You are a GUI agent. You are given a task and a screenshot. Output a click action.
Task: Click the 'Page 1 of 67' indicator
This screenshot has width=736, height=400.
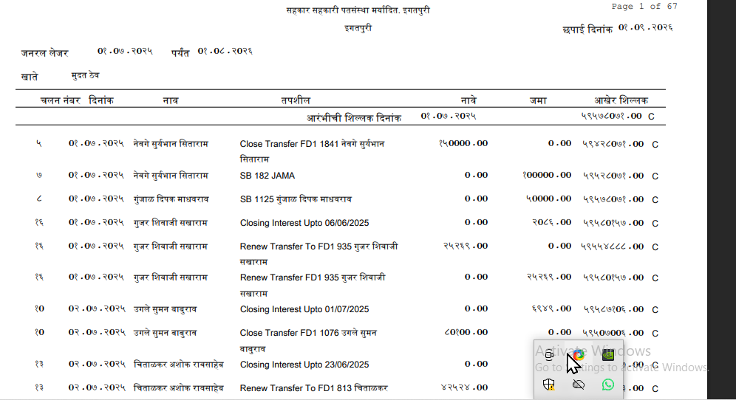pos(644,6)
